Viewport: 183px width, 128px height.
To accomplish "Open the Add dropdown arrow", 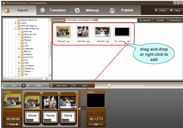I will coord(23,86).
